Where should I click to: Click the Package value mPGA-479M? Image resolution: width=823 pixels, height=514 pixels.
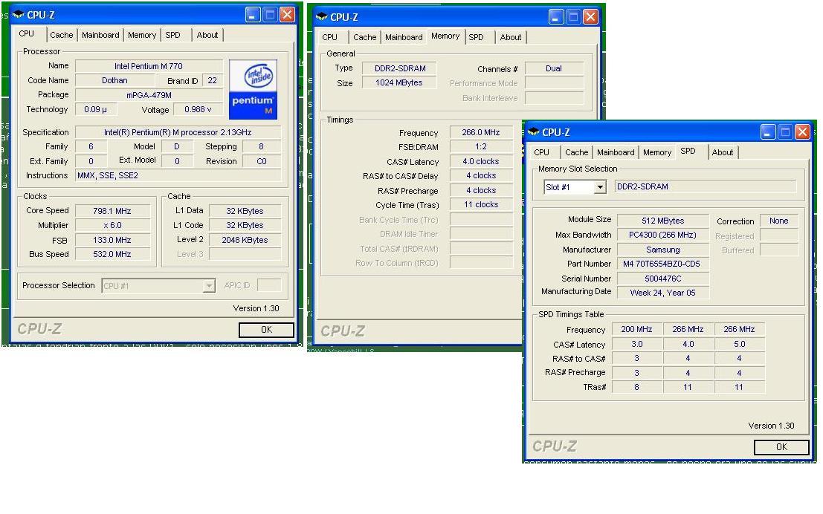tap(149, 95)
